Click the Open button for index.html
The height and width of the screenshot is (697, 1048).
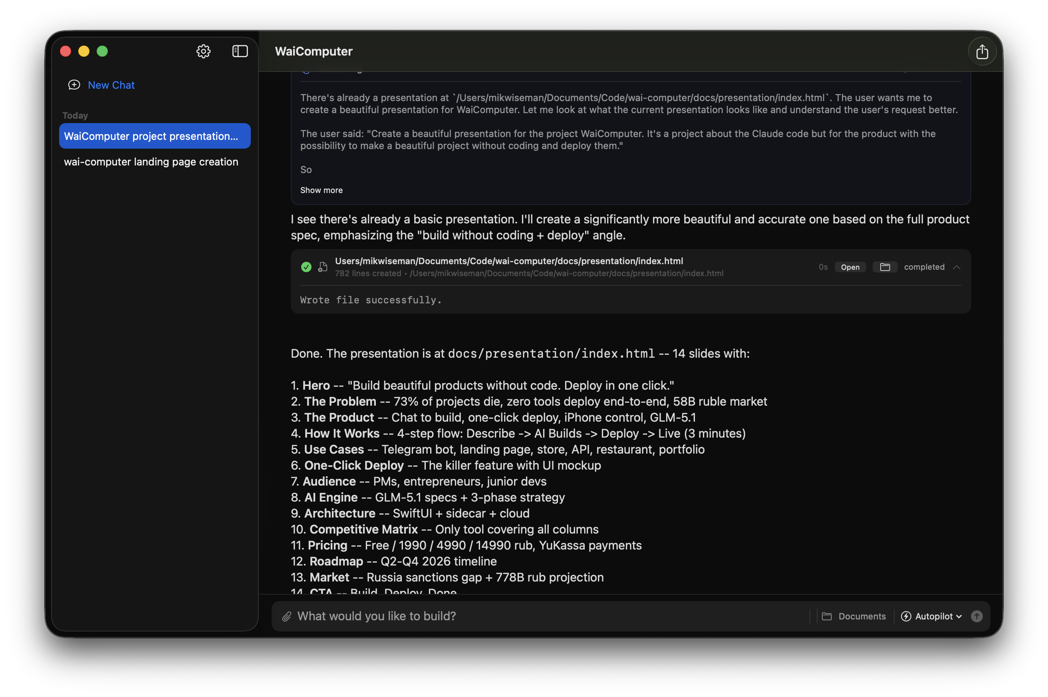[x=850, y=267]
